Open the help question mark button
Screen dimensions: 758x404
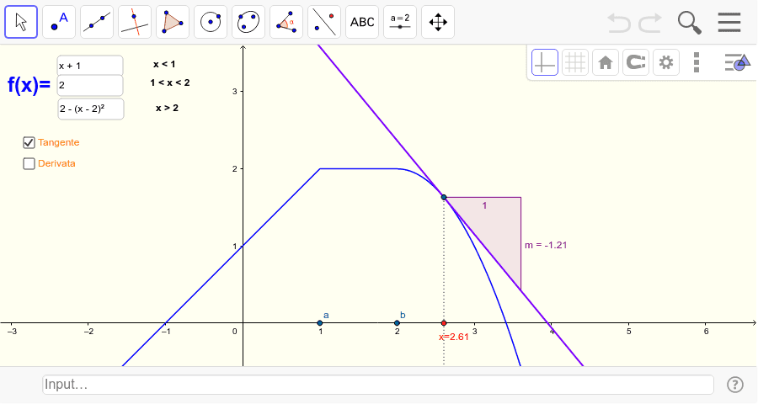tap(734, 385)
